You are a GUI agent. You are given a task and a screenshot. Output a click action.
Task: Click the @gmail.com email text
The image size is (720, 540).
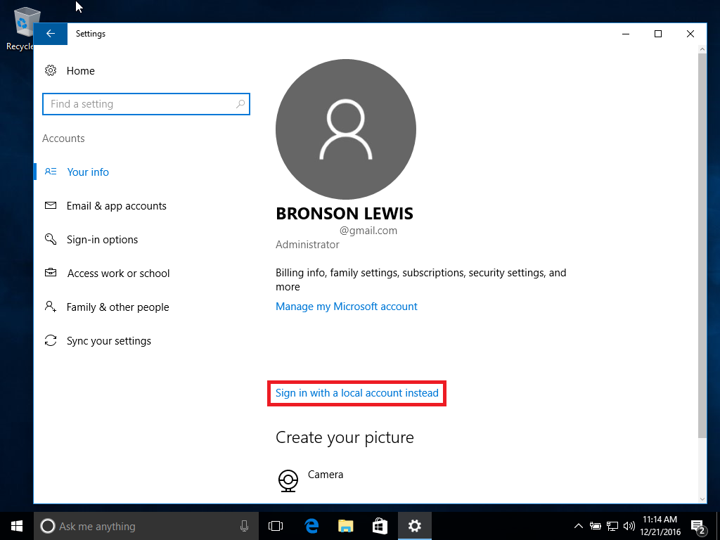tap(368, 231)
